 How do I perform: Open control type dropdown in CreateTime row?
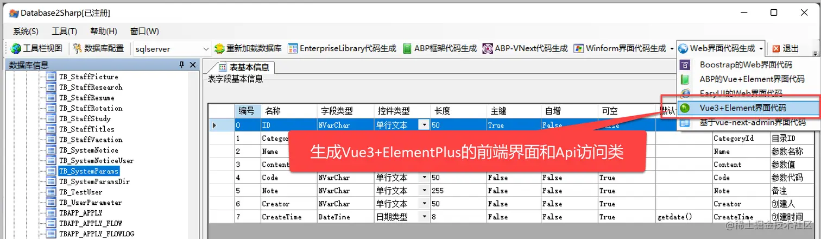click(x=424, y=217)
